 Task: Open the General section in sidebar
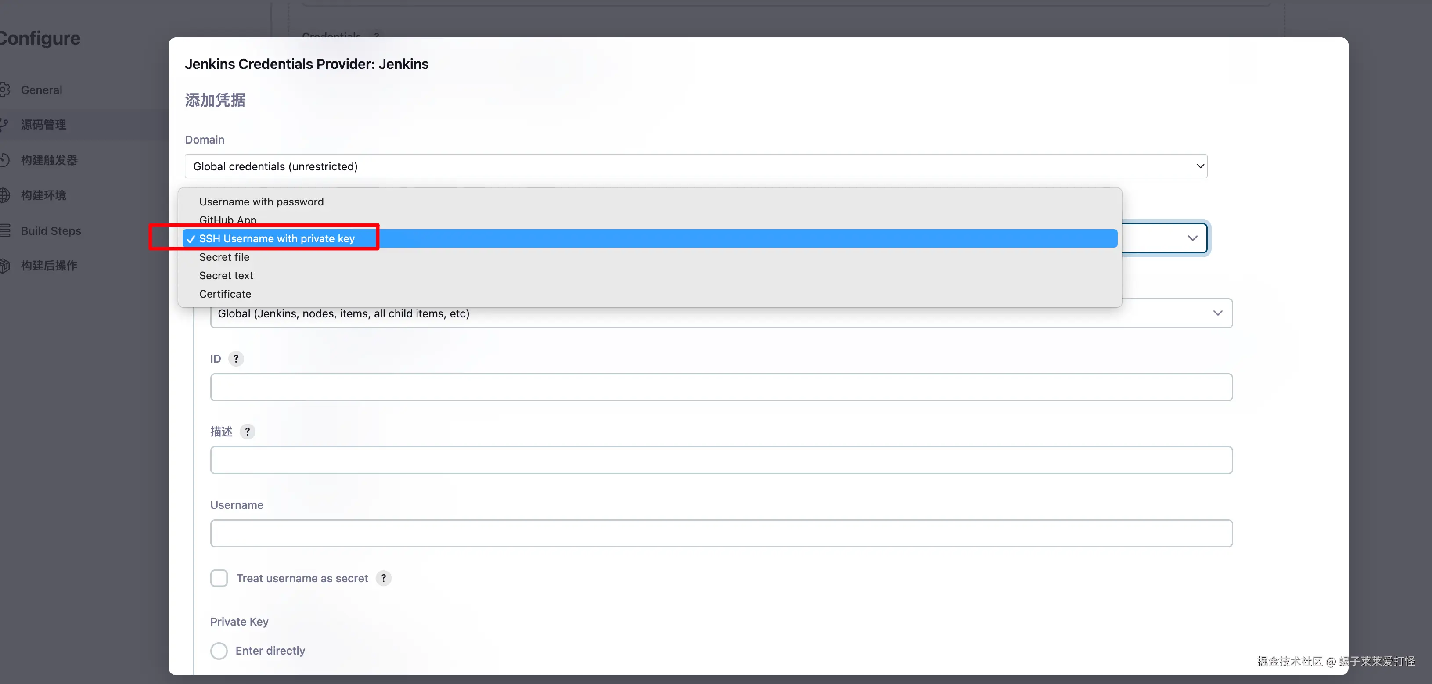pyautogui.click(x=41, y=90)
